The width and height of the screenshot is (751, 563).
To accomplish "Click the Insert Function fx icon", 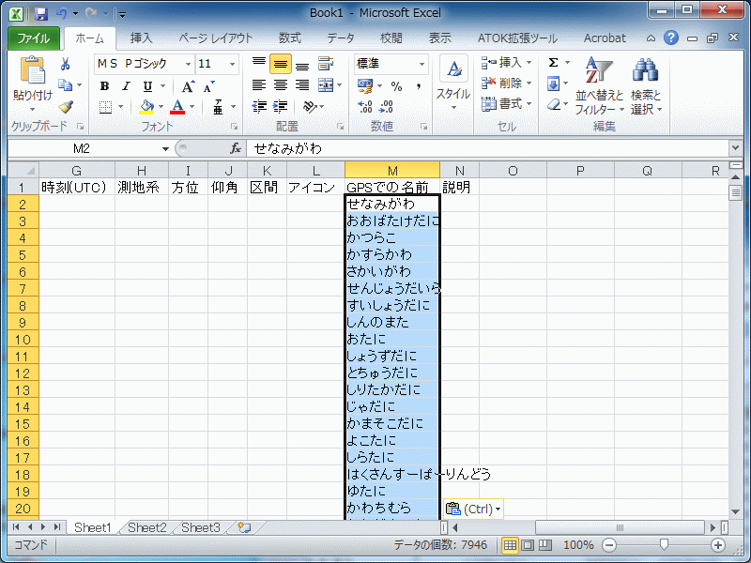I will pyautogui.click(x=236, y=148).
